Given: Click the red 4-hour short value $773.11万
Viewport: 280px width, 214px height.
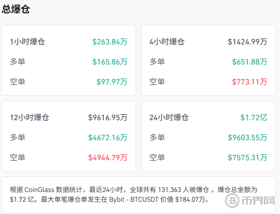Looking at the screenshot, I should [250, 82].
